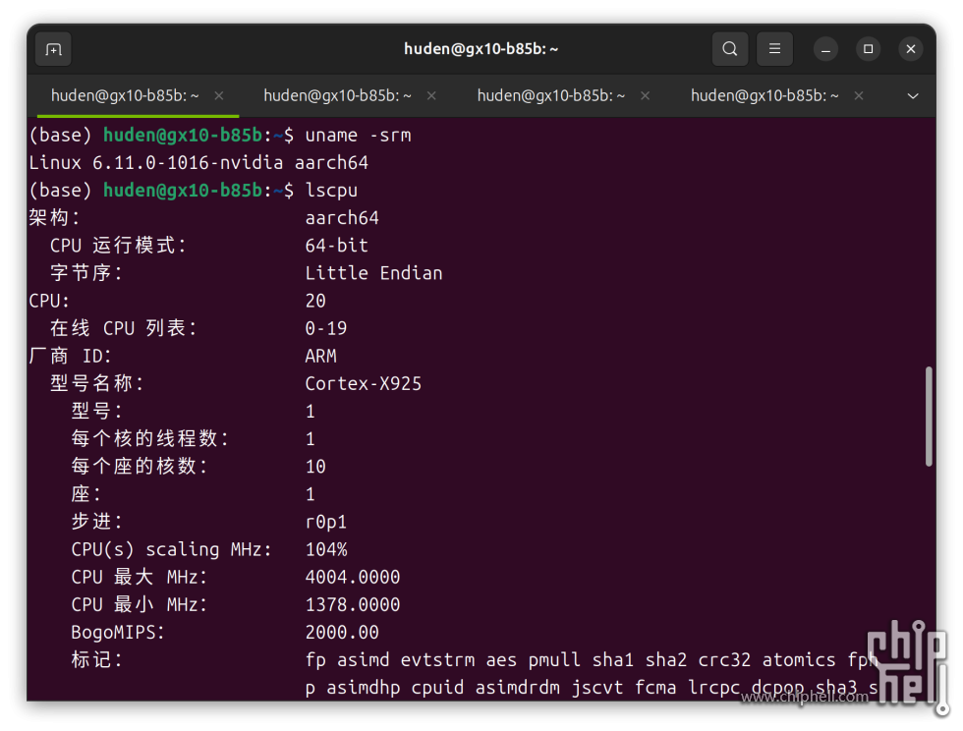Click the terminal's vertical scrollbar thumb
This screenshot has height=731, width=963.
(x=929, y=417)
